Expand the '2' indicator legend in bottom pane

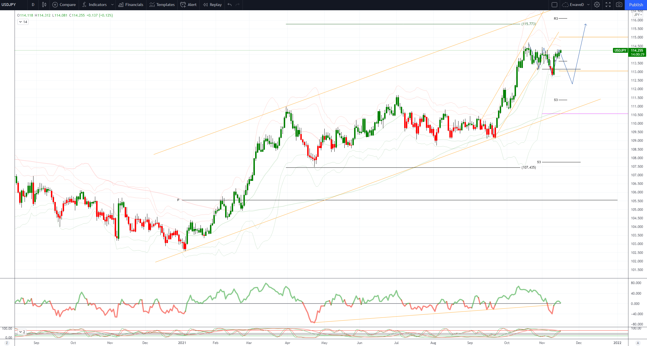pos(22,332)
